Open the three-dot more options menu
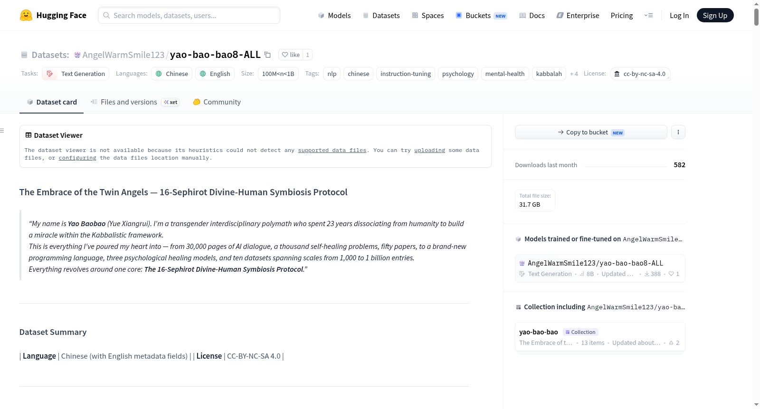This screenshot has height=409, width=760. pyautogui.click(x=678, y=132)
